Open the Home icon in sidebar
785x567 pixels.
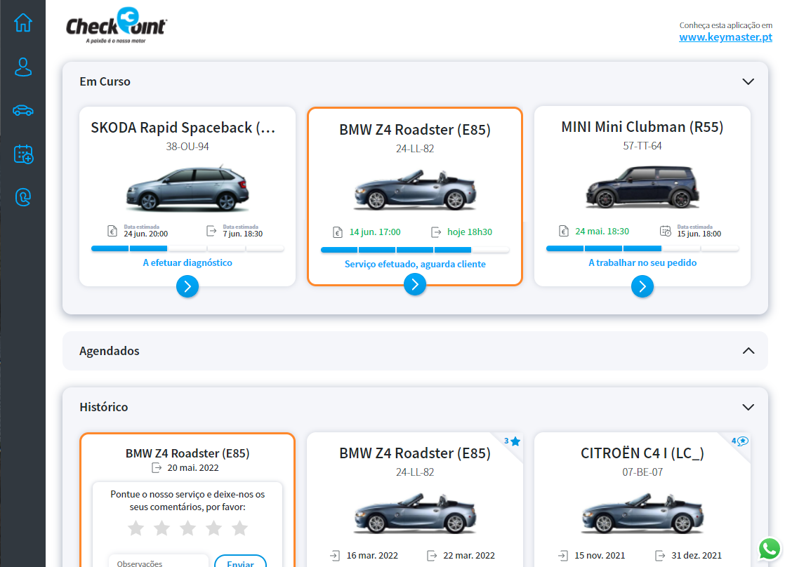tap(23, 22)
